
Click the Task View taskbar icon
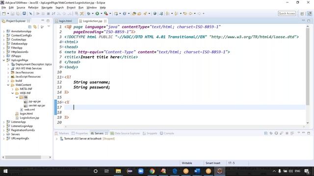pos(106,171)
